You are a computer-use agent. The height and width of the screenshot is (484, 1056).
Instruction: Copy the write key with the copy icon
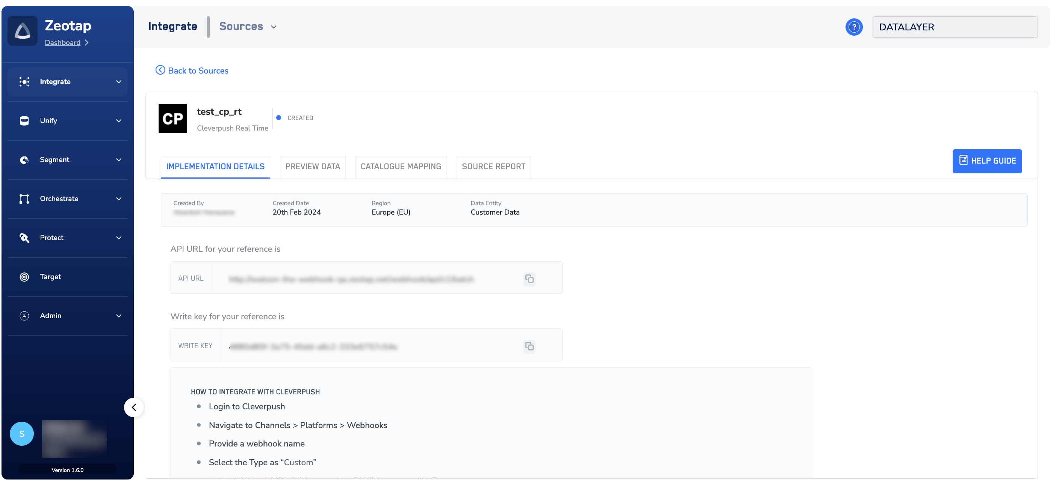pos(529,347)
